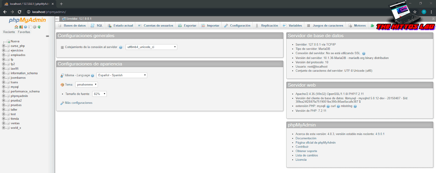Click the browser reload icon
This screenshot has width=436, height=173.
[20, 12]
